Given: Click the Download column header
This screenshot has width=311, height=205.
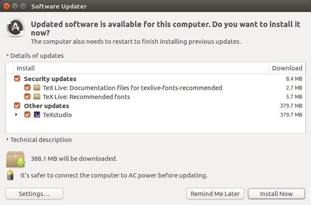Looking at the screenshot, I should pos(287,68).
